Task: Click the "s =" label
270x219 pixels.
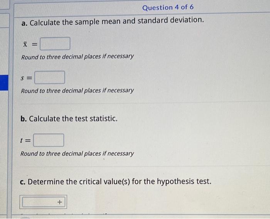Action: [27, 78]
